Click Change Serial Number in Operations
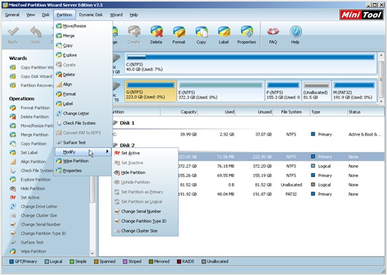 coord(40,225)
